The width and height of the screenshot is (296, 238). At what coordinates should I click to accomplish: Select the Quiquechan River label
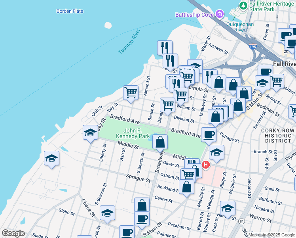(x=240, y=27)
